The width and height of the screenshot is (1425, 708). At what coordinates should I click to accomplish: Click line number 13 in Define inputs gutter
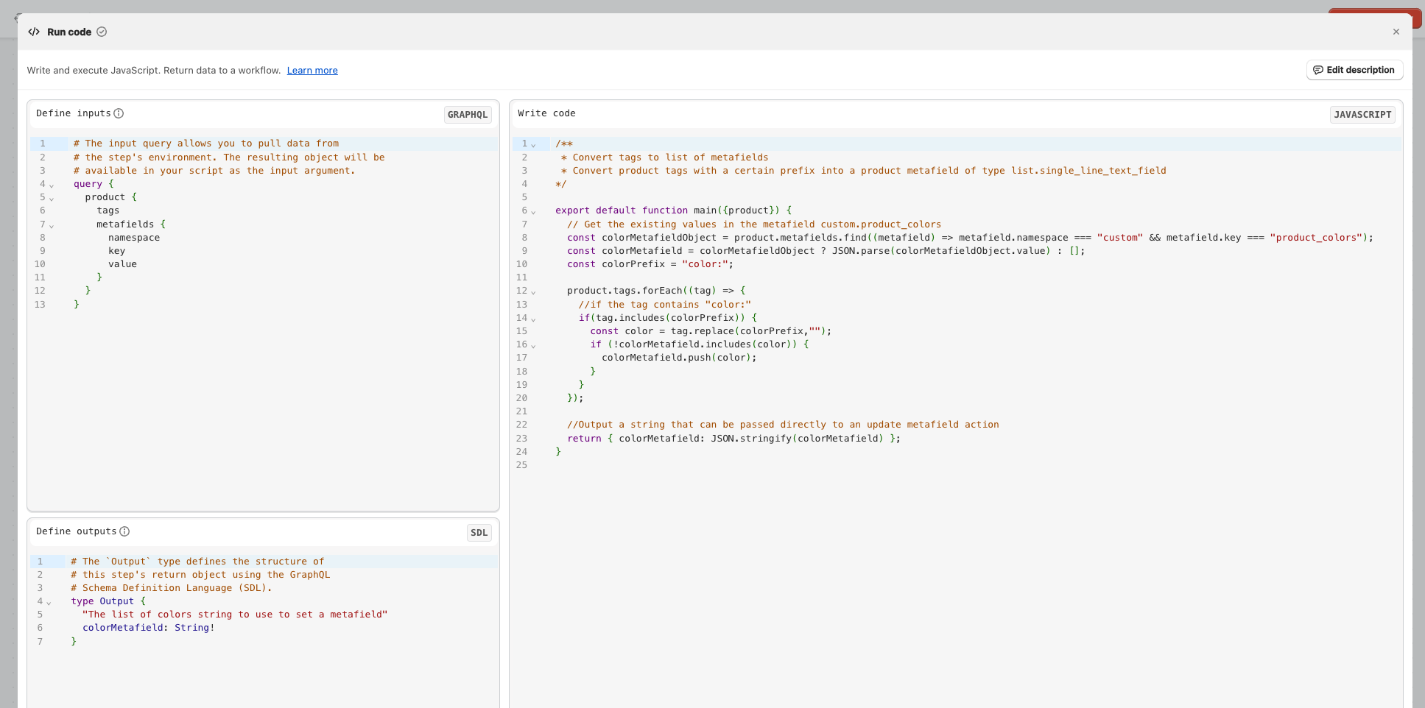pyautogui.click(x=40, y=305)
